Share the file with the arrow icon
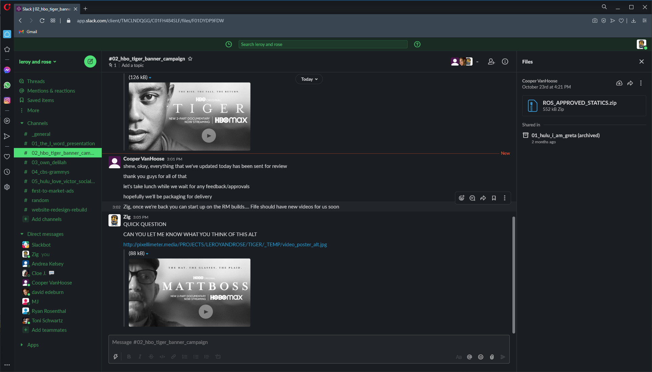Screen dimensions: 652x372 (x=630, y=83)
